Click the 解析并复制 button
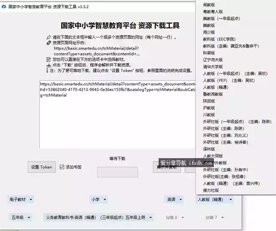 click(x=167, y=167)
